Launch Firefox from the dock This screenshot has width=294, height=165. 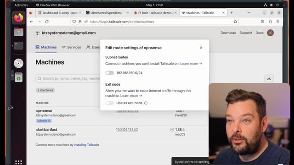click(18, 18)
